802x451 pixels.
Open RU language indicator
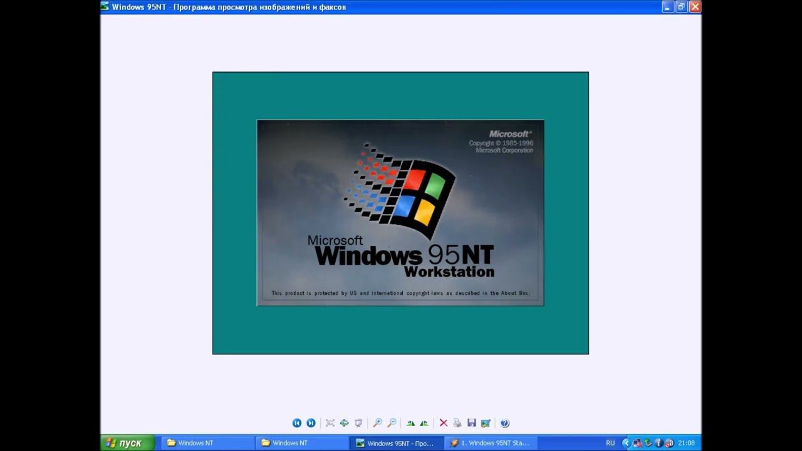(610, 443)
